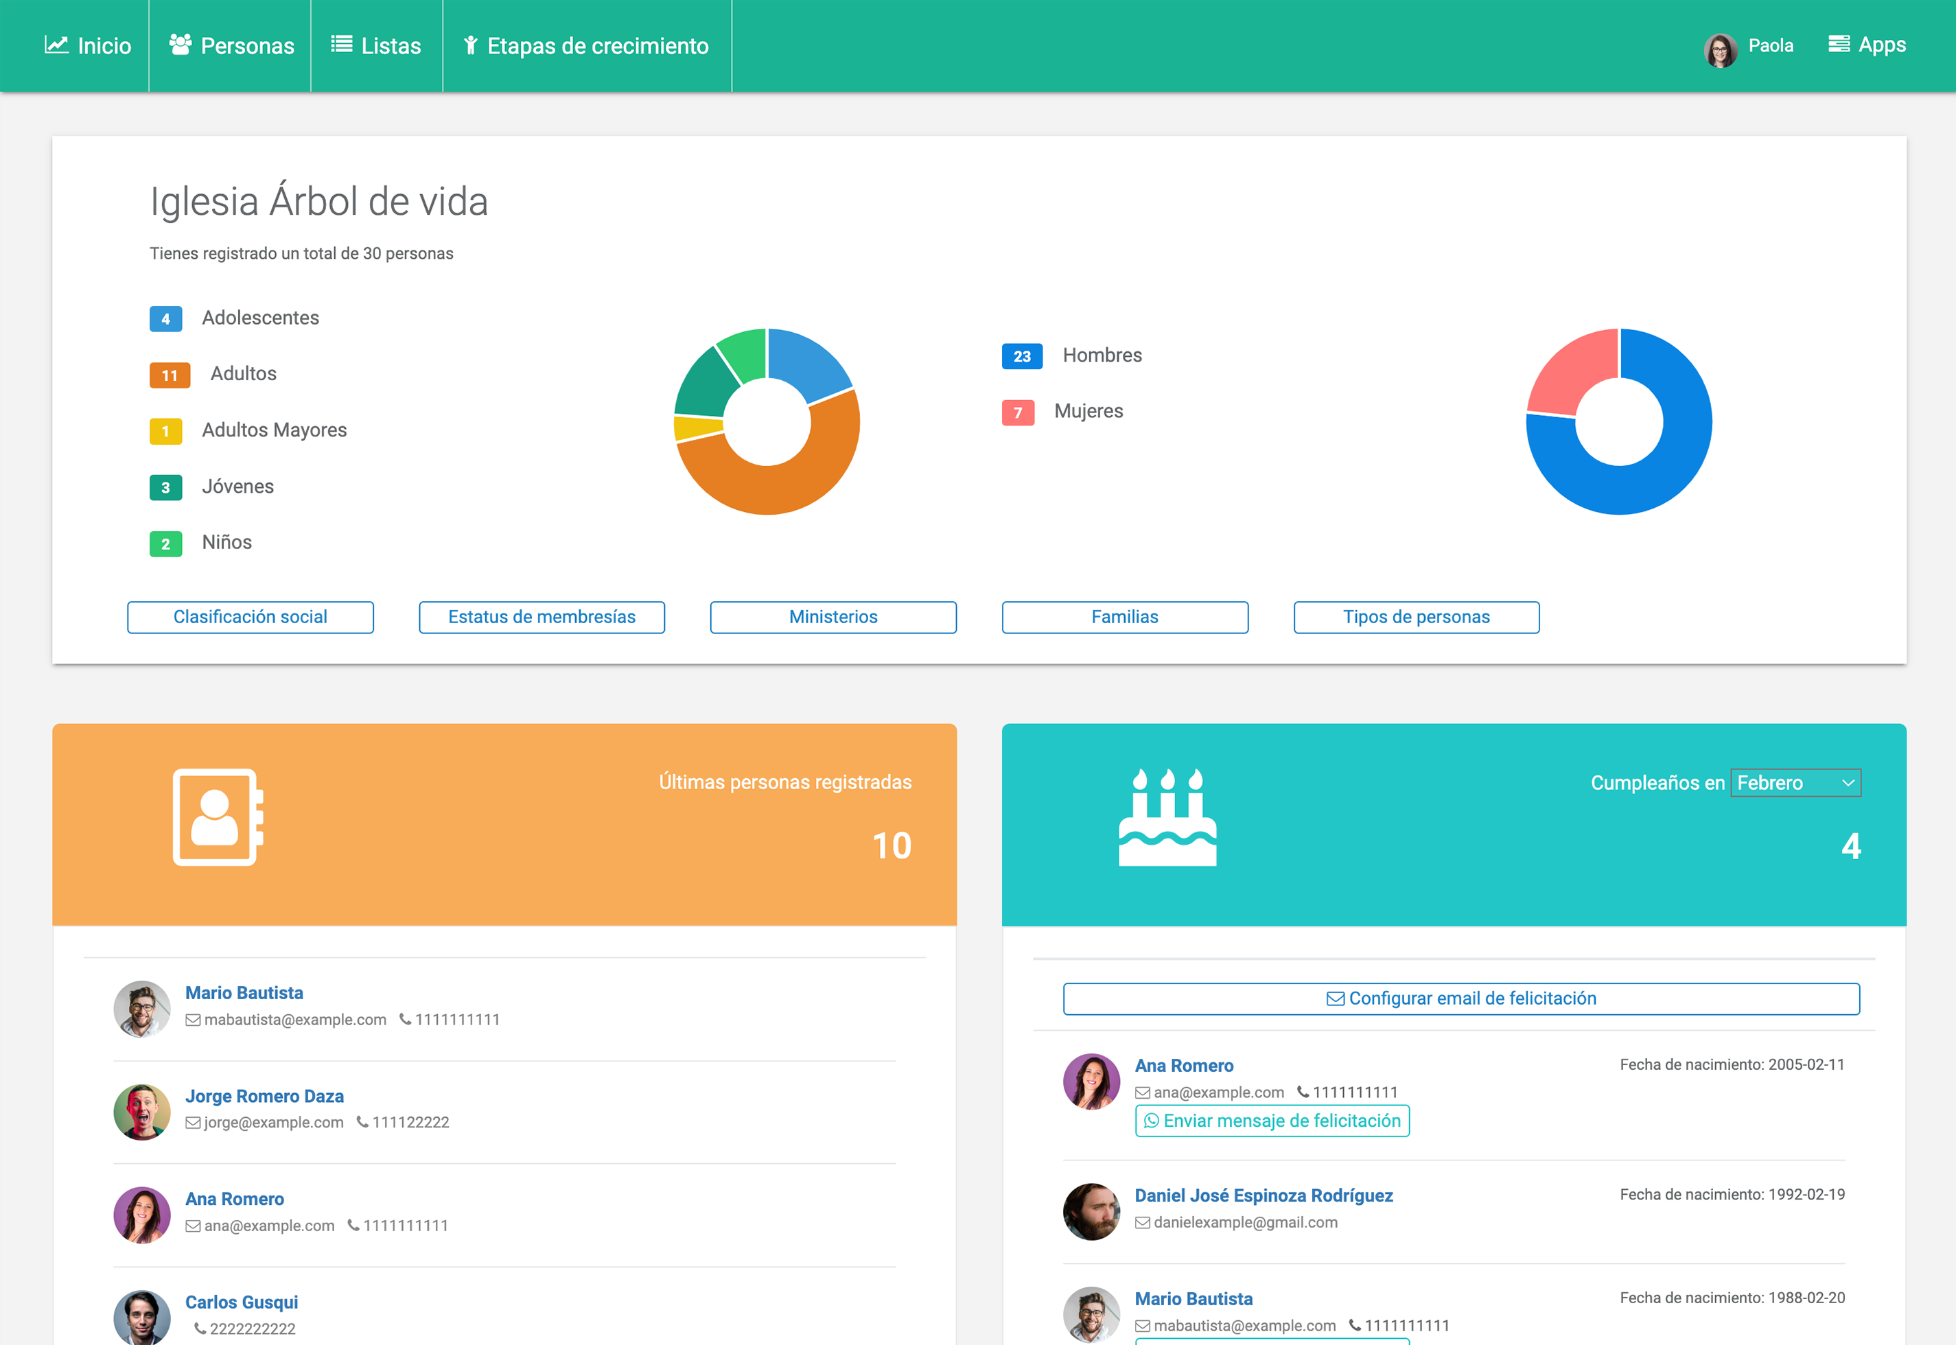Image resolution: width=1956 pixels, height=1345 pixels.
Task: Click the birthday cake icon
Action: pos(1167,817)
